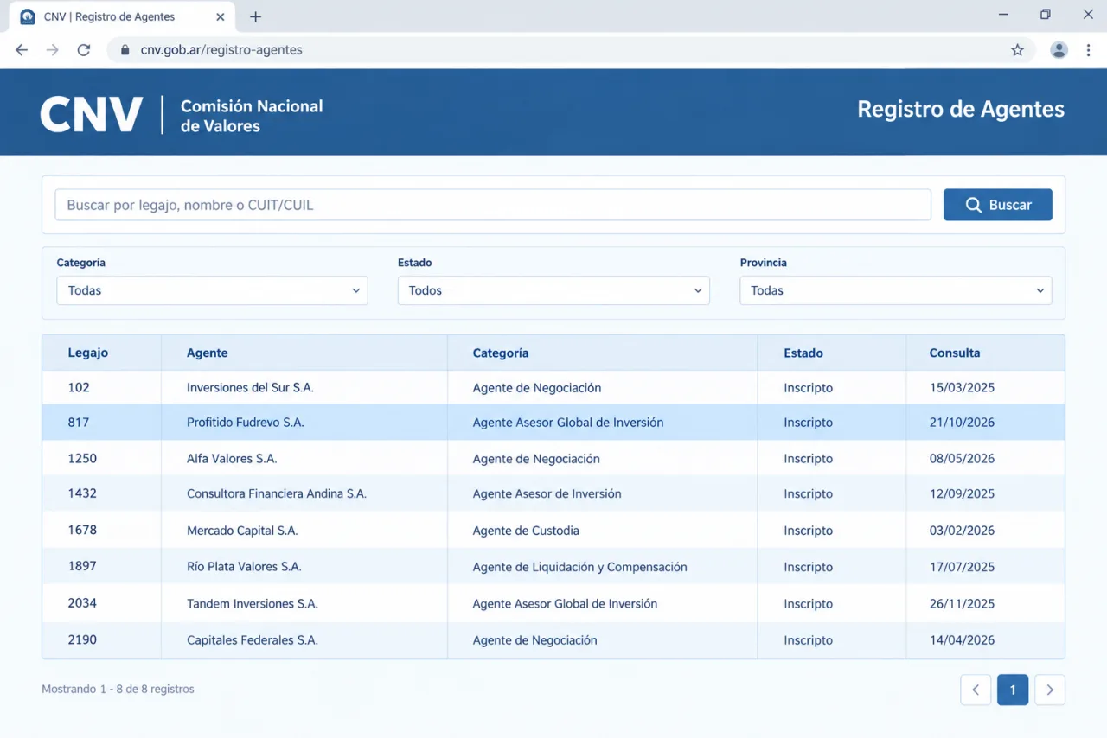Go forward in browser history
The height and width of the screenshot is (738, 1107).
point(53,50)
